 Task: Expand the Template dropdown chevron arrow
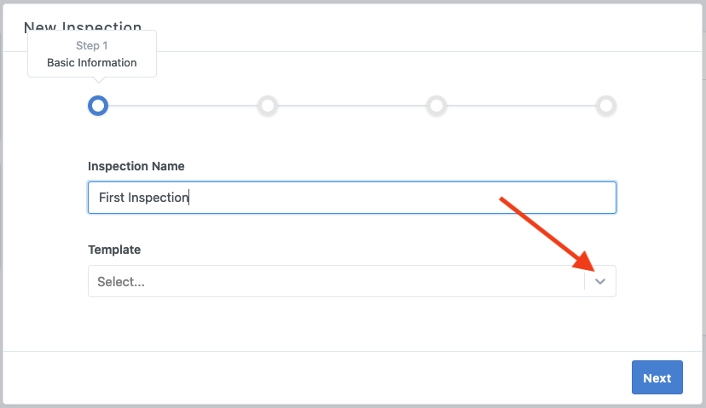[x=600, y=282]
